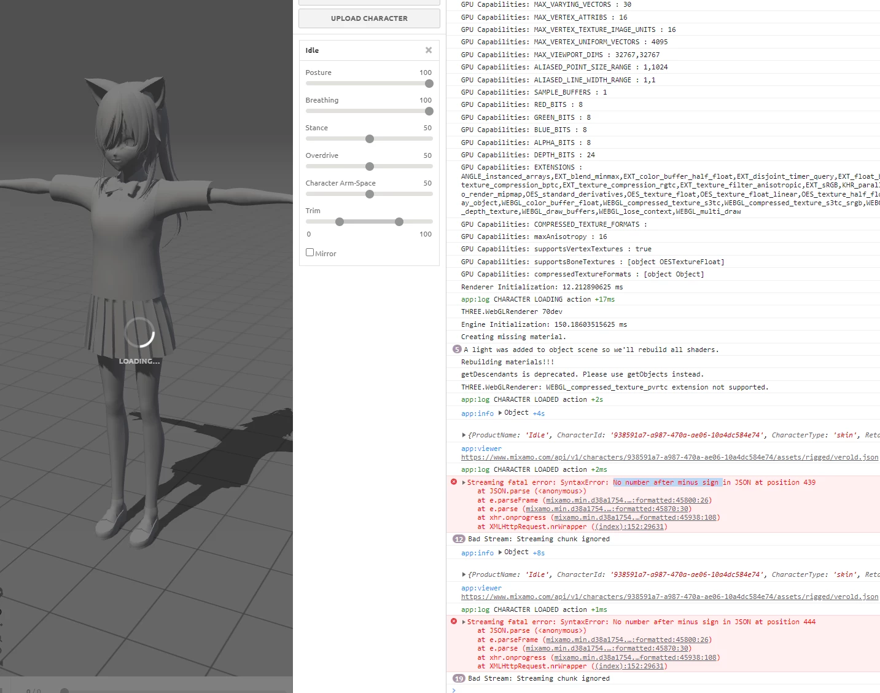Select the 'CHARACTER LOADED action +2ms' log line
This screenshot has width=880, height=693.
pos(534,469)
